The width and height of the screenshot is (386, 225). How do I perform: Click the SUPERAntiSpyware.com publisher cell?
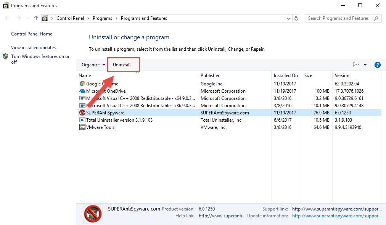pos(225,113)
